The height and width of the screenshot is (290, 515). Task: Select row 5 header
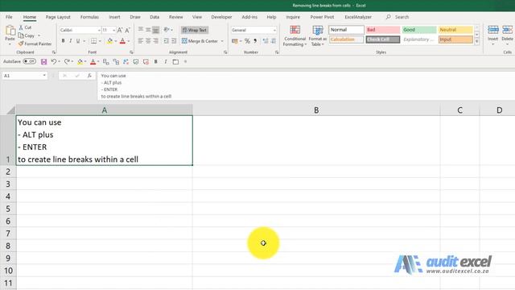8,209
